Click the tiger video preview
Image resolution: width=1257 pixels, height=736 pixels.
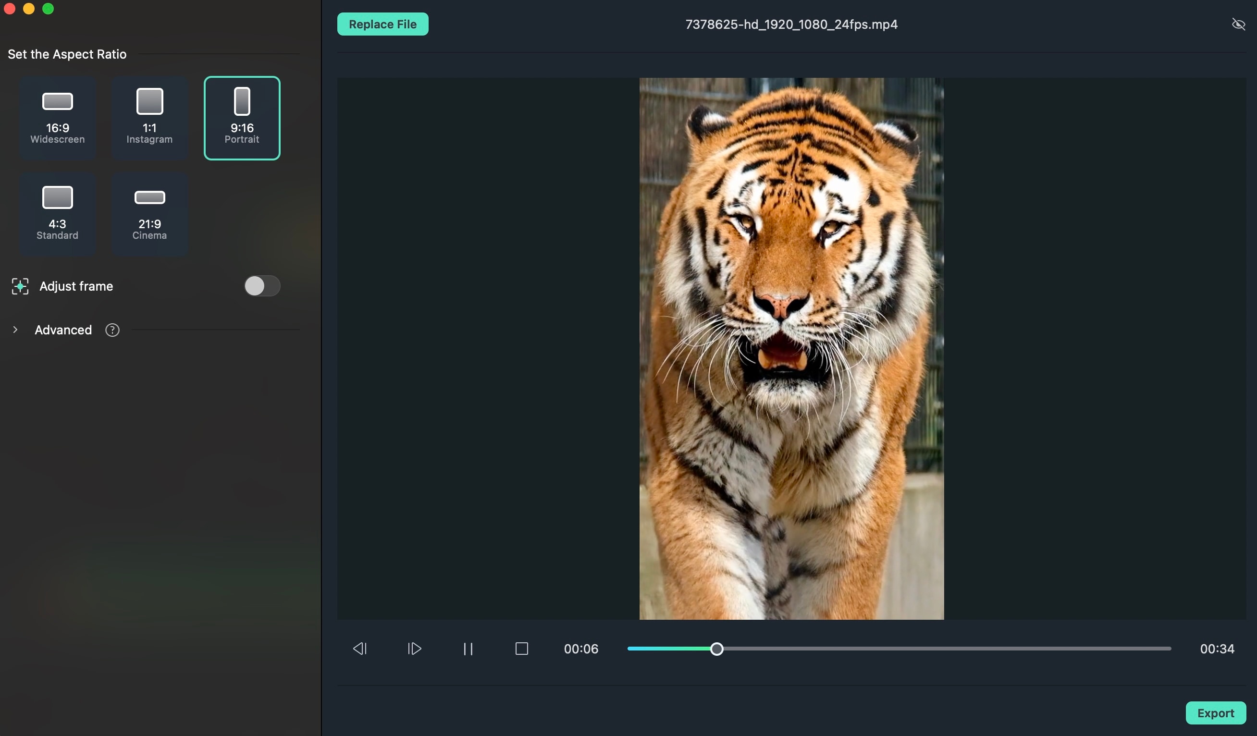[x=791, y=349]
